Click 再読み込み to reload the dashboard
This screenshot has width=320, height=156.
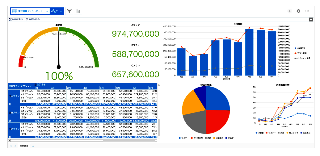coord(33,19)
